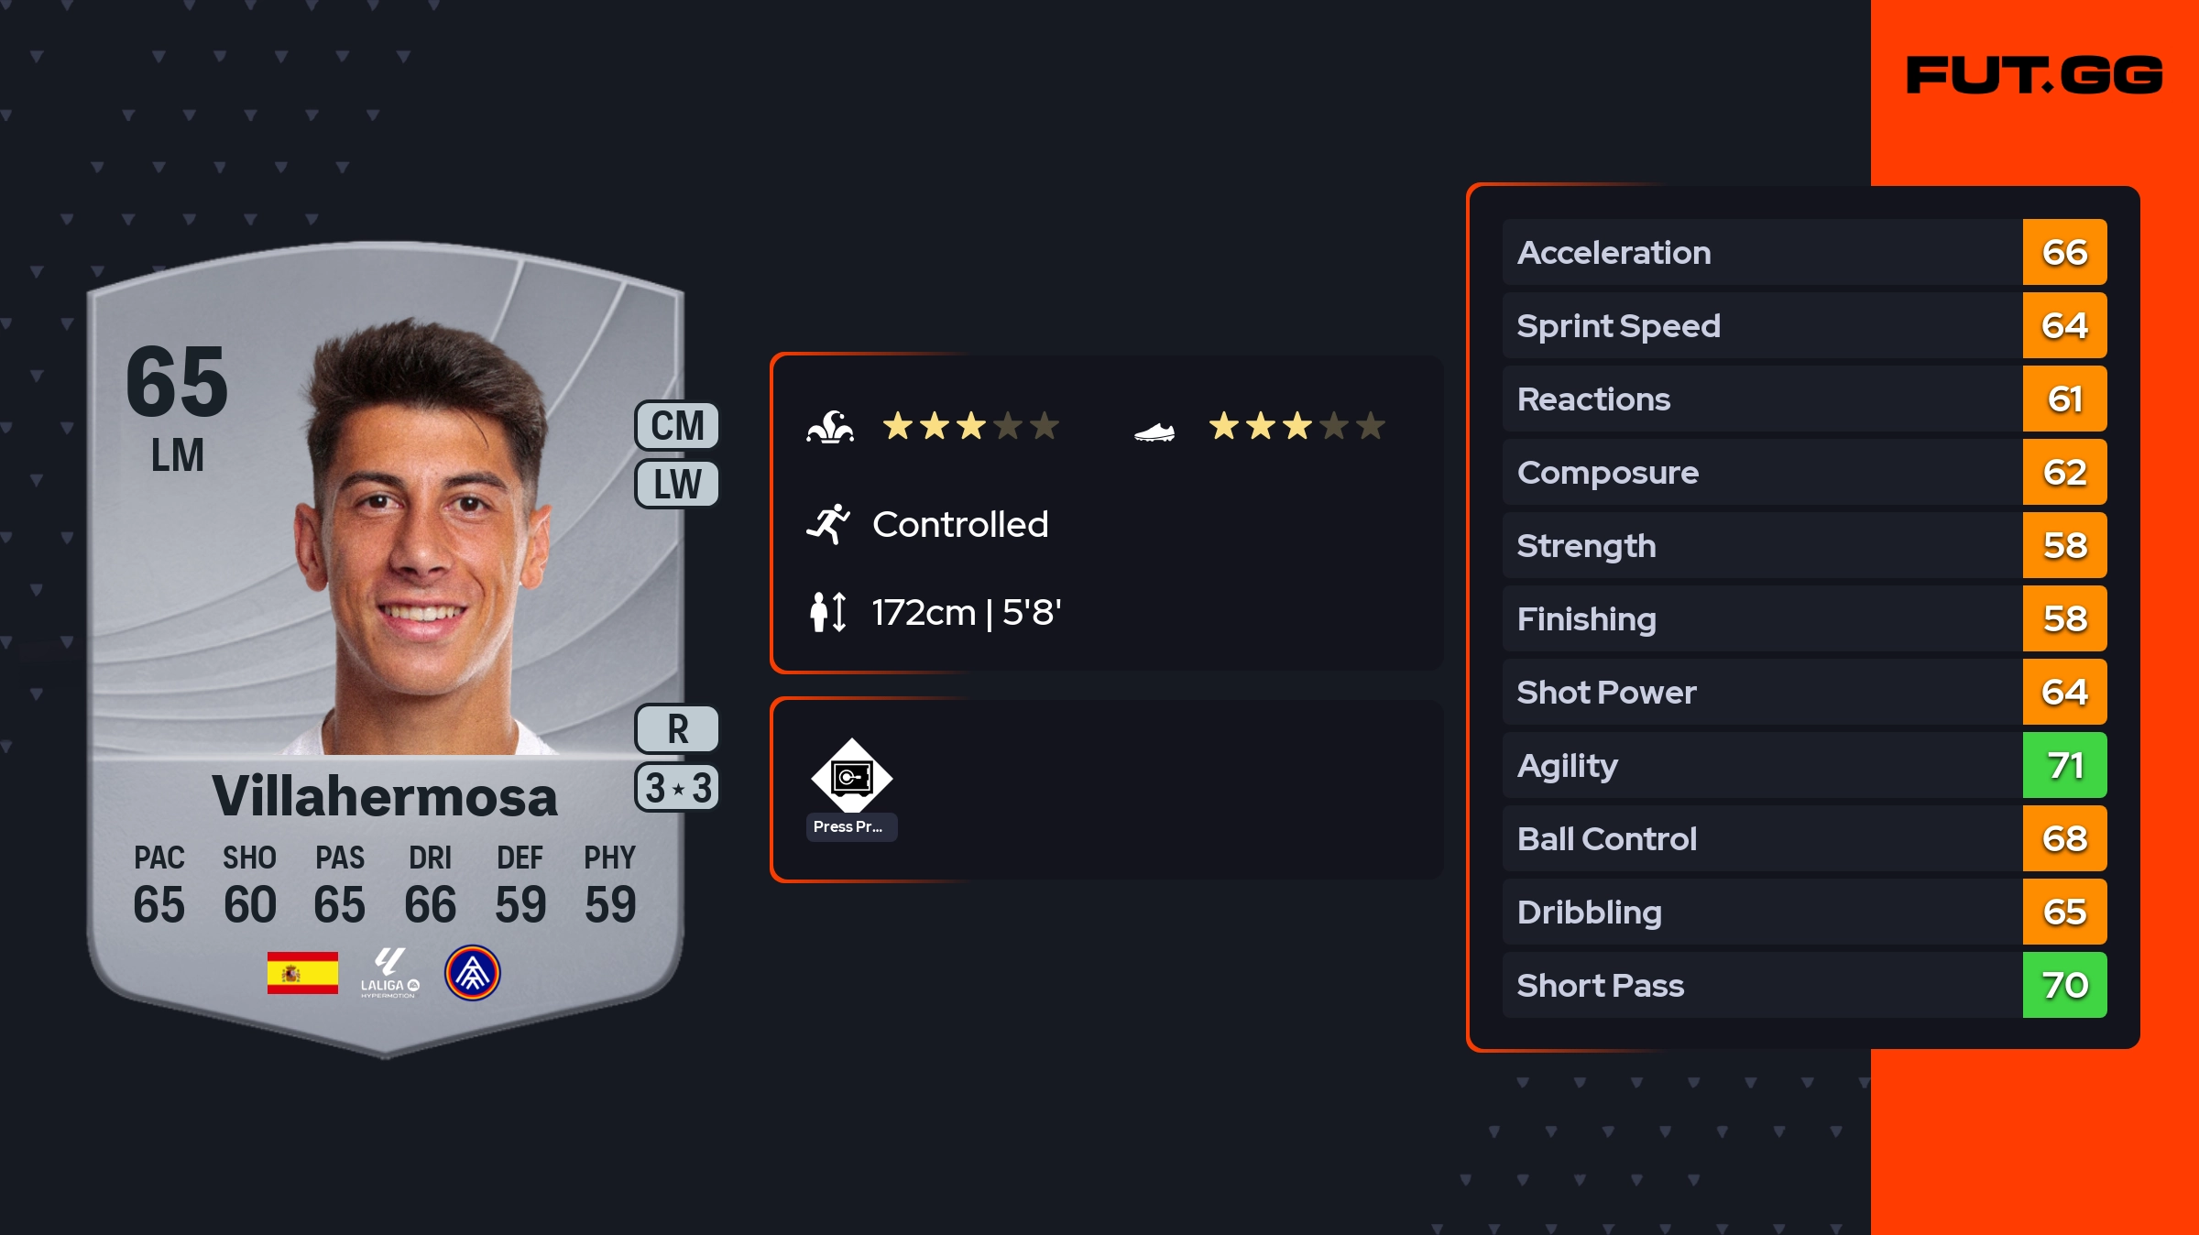Click the player height icon

pyautogui.click(x=828, y=612)
